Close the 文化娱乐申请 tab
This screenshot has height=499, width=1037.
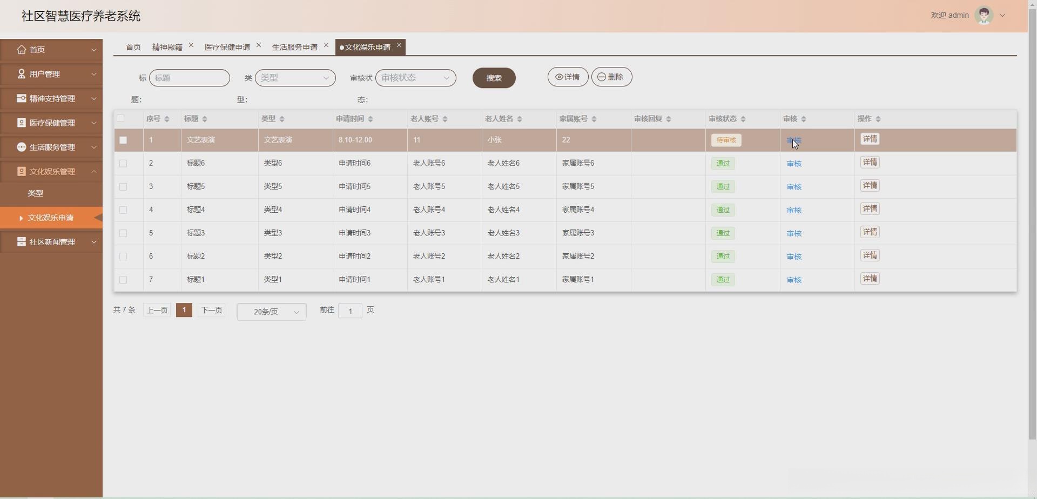(399, 45)
